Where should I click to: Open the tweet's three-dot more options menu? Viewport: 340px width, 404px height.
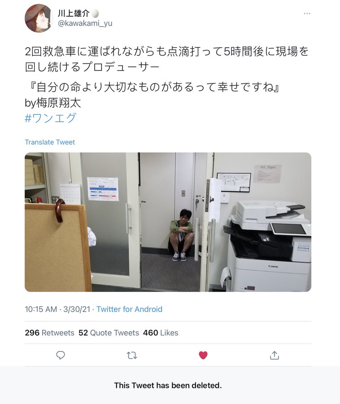coord(307,13)
